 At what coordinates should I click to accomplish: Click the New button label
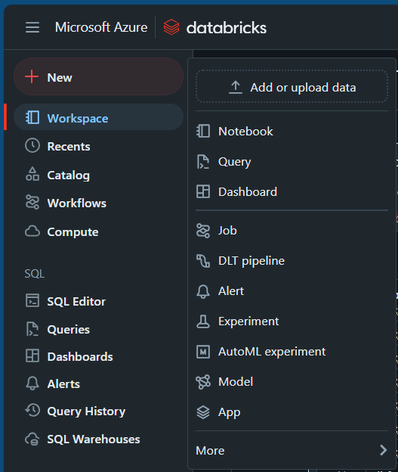click(60, 77)
